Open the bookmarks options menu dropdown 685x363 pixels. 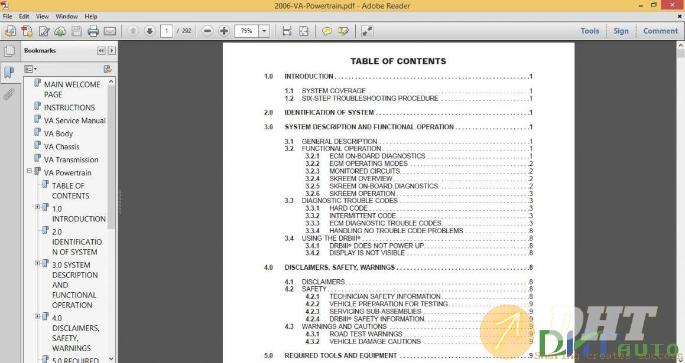tap(30, 69)
